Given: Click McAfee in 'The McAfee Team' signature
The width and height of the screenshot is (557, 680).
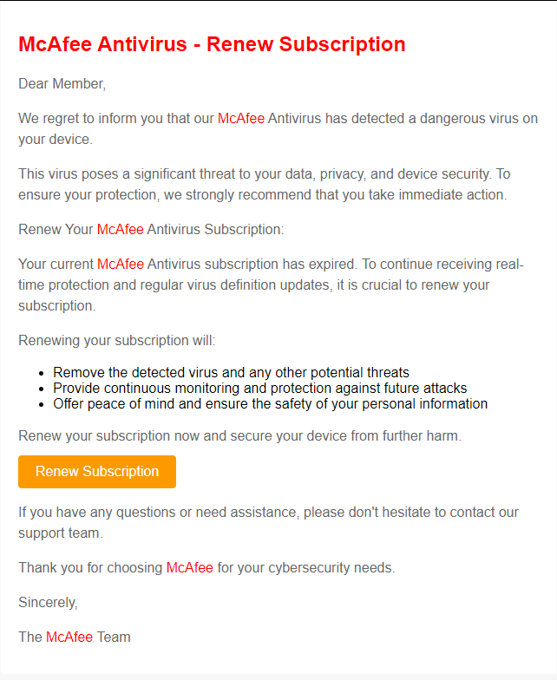Looking at the screenshot, I should (69, 637).
